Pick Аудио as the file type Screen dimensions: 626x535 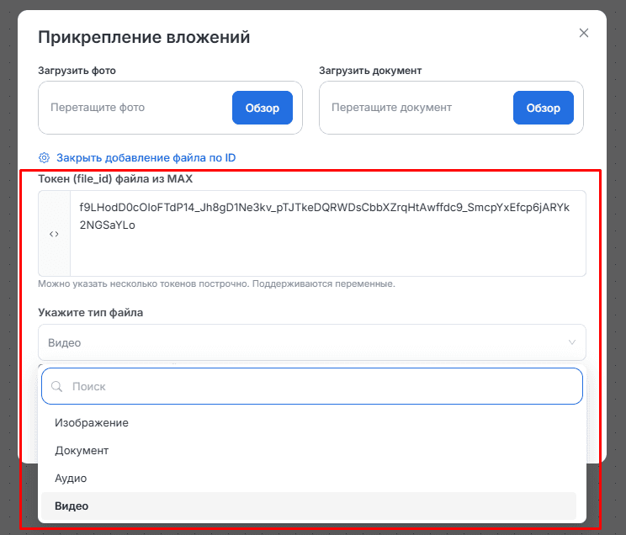[x=71, y=478]
